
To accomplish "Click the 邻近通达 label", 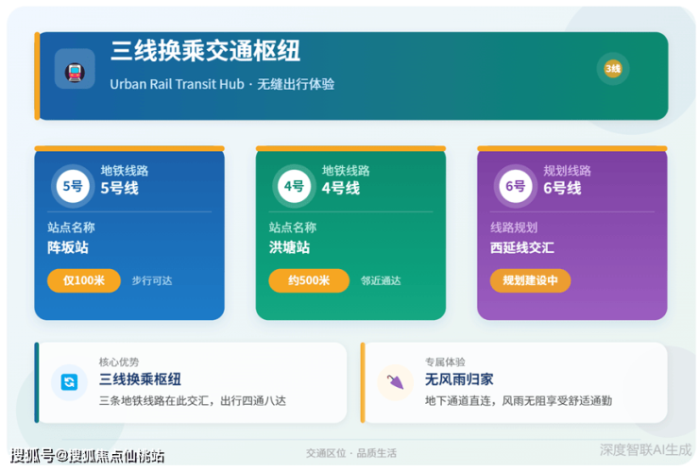I will coord(381,280).
